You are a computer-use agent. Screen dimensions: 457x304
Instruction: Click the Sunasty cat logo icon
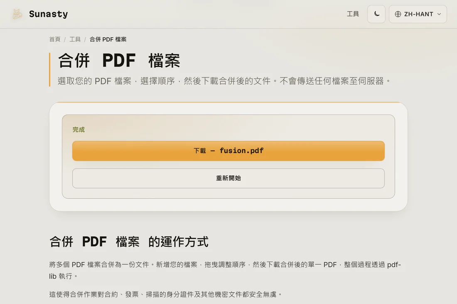(17, 14)
